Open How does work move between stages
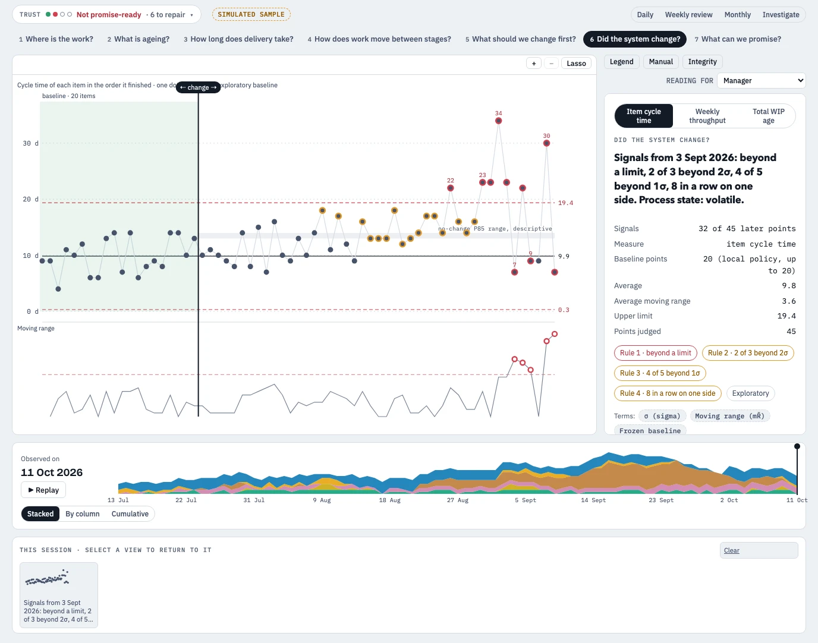818x643 pixels. point(379,39)
